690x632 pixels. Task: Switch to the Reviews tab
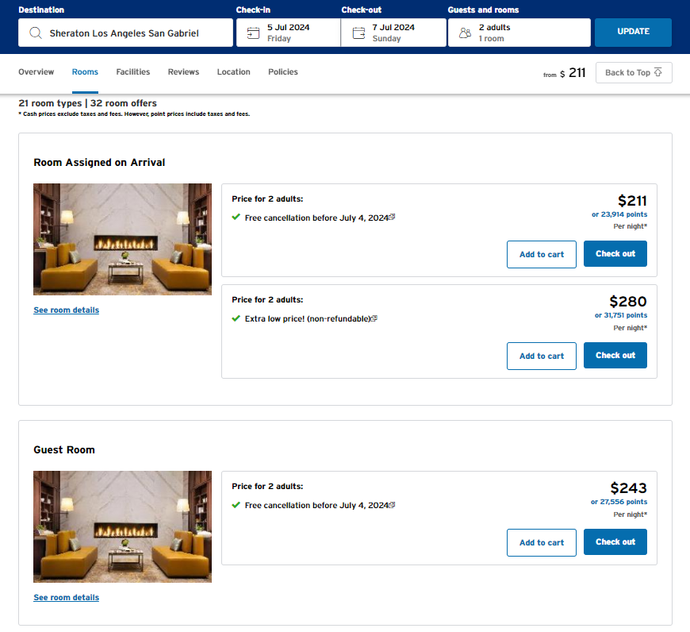[183, 72]
